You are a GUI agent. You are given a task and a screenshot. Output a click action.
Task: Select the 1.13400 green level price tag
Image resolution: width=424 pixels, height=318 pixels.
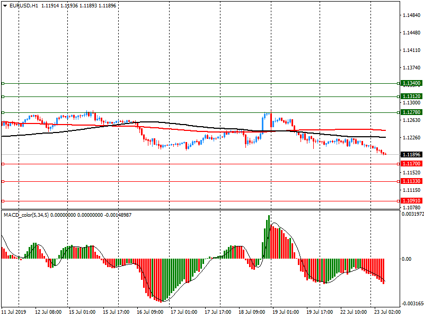pyautogui.click(x=412, y=83)
